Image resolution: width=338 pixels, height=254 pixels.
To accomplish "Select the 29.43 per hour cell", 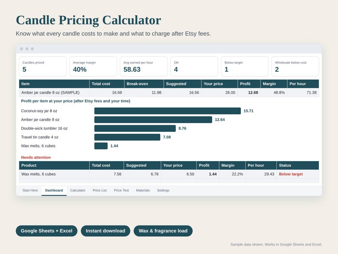I will coord(261,174).
